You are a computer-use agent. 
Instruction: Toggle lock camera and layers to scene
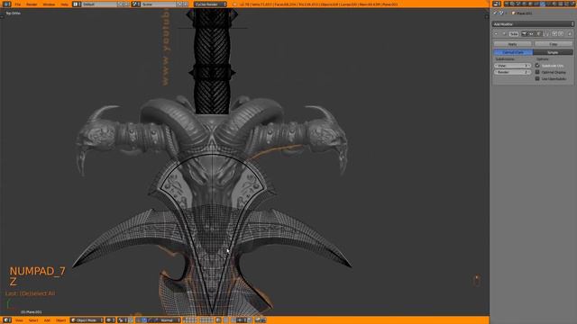[218, 320]
